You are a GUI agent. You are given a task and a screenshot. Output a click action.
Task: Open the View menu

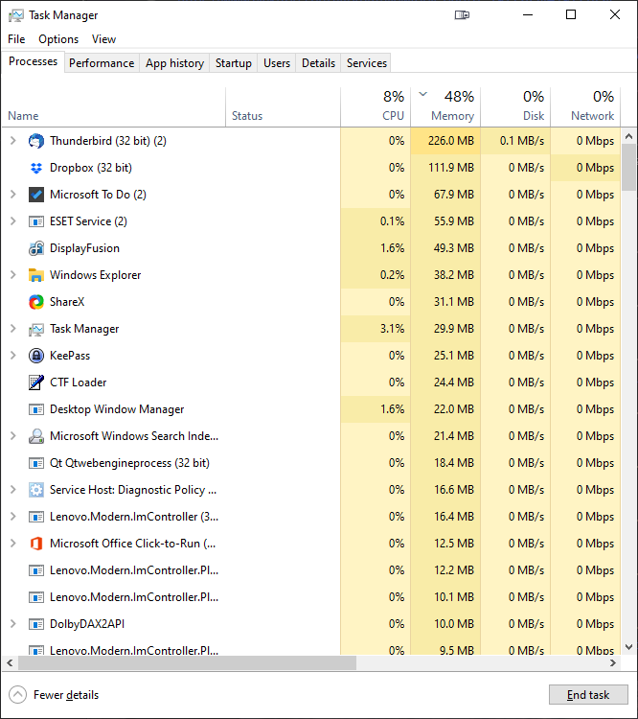pos(103,39)
